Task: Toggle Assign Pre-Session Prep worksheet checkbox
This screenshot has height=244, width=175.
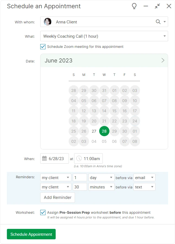Action: [x=43, y=213]
